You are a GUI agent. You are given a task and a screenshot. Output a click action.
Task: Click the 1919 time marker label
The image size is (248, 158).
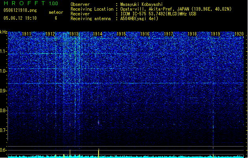coord(216,34)
